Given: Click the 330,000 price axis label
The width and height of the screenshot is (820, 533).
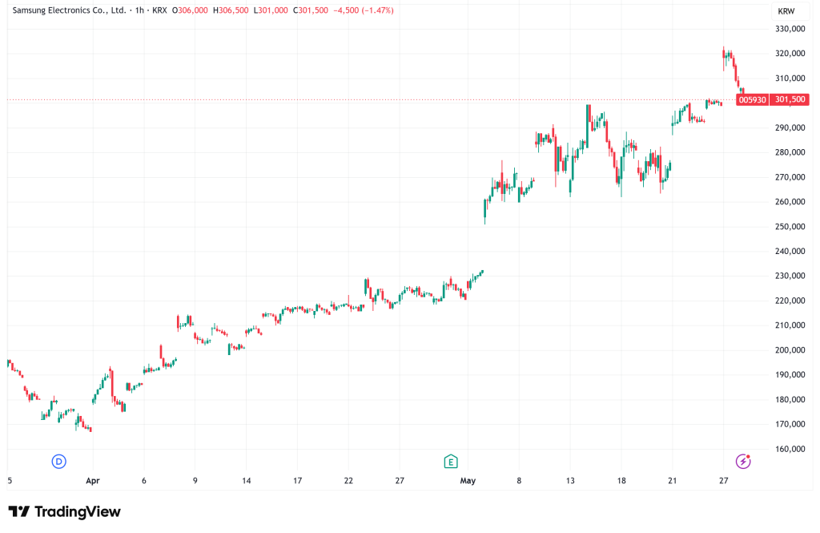Looking at the screenshot, I should point(790,29).
